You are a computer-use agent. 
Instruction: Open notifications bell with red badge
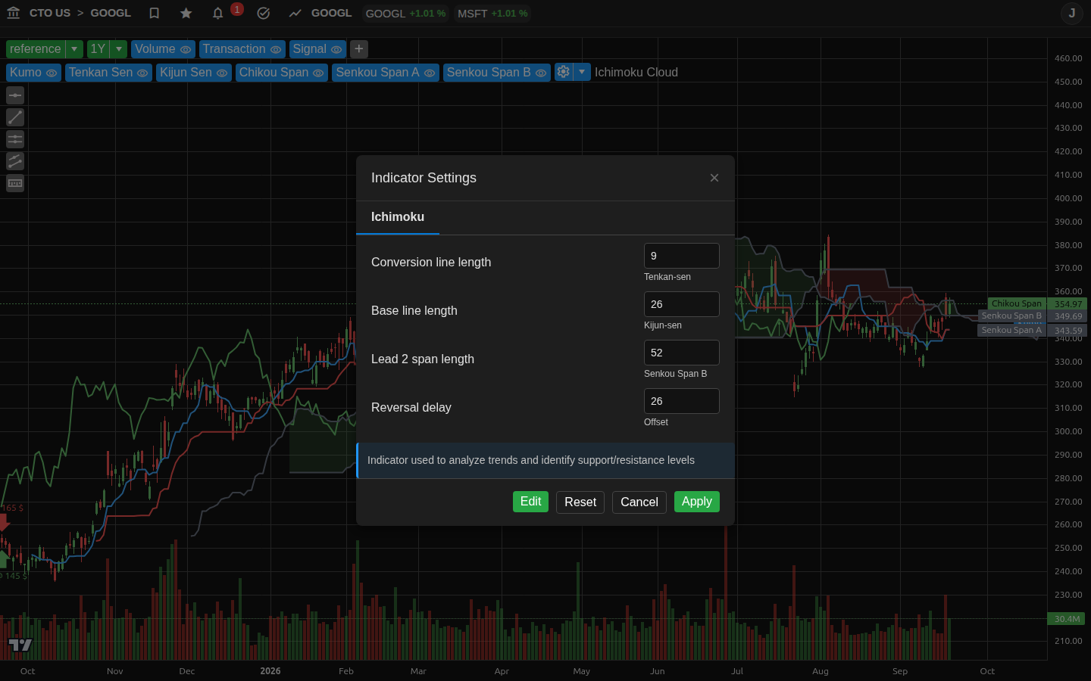[218, 13]
